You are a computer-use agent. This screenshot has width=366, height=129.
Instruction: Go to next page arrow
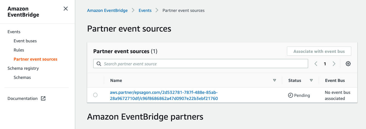click(334, 64)
